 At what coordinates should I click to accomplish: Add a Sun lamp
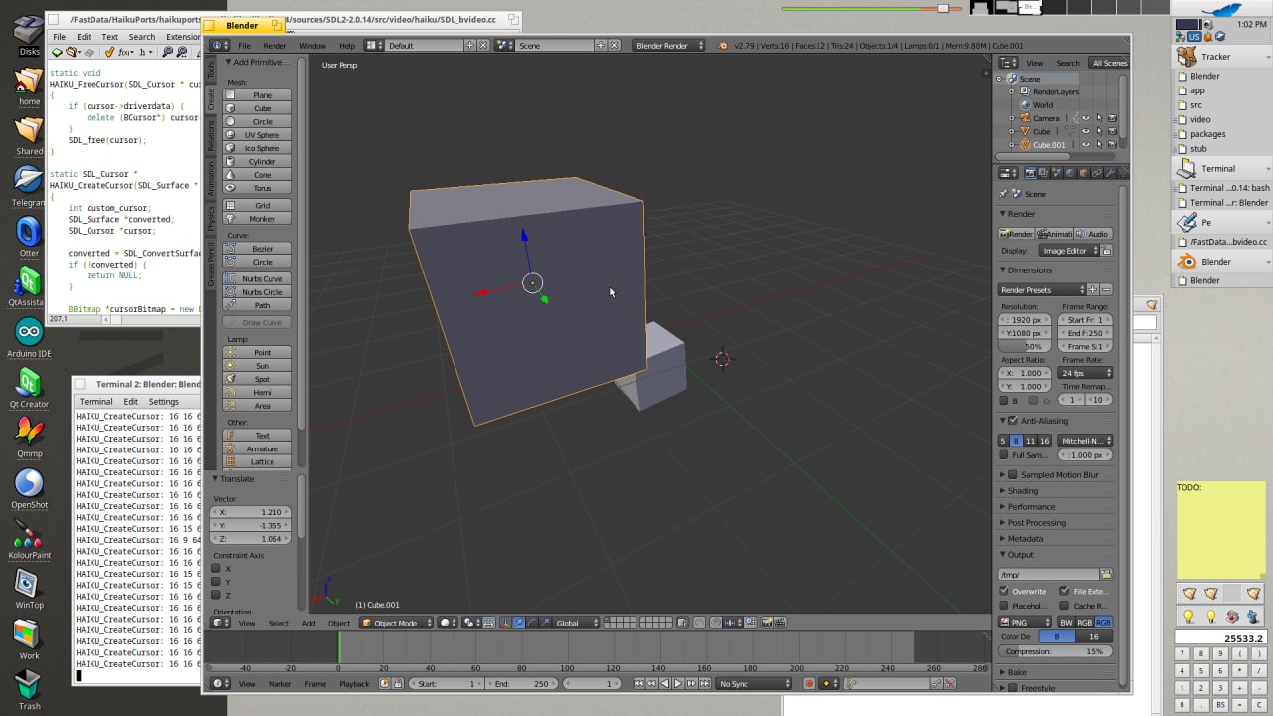tap(258, 366)
